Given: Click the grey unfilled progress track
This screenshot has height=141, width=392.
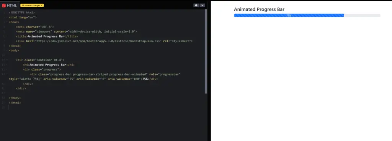Looking at the screenshot, I should (x=362, y=15).
